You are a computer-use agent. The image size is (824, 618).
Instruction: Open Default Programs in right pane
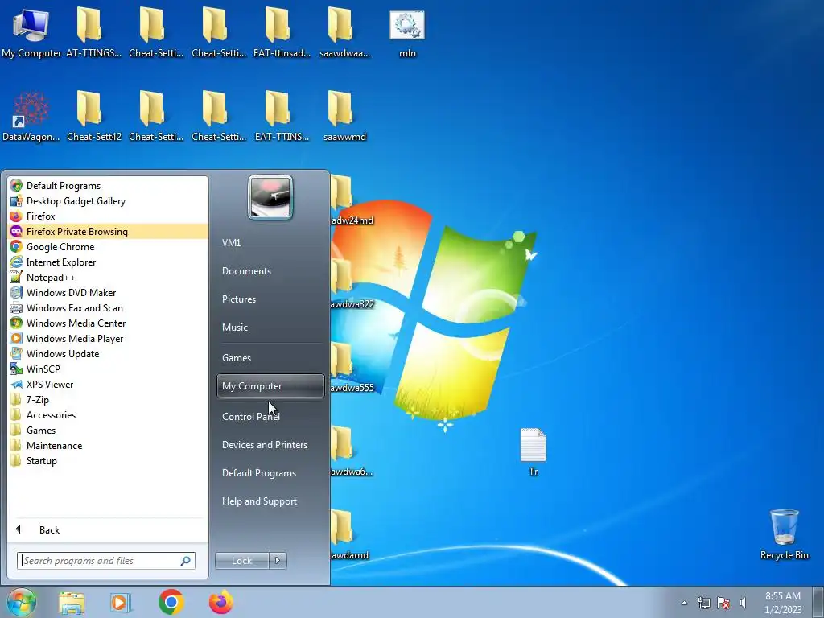tap(270, 473)
